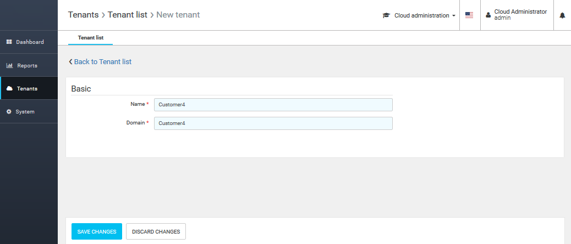The width and height of the screenshot is (571, 244).
Task: Focus the Name input field
Action: tap(273, 105)
